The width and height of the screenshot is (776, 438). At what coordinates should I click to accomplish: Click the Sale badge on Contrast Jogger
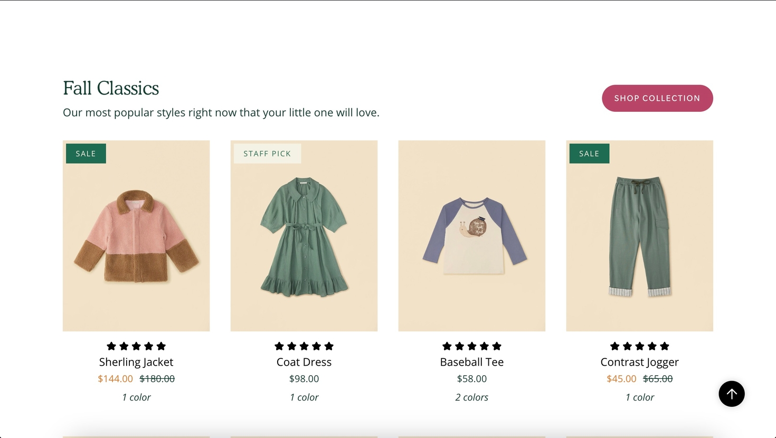point(589,154)
